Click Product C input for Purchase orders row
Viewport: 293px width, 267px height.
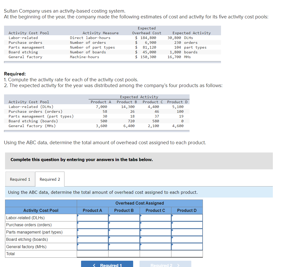click(155, 225)
